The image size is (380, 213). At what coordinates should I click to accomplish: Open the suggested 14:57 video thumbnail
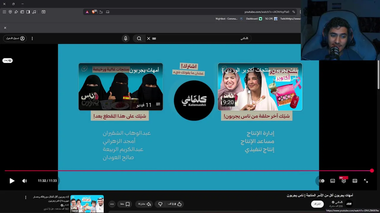pos(87,204)
